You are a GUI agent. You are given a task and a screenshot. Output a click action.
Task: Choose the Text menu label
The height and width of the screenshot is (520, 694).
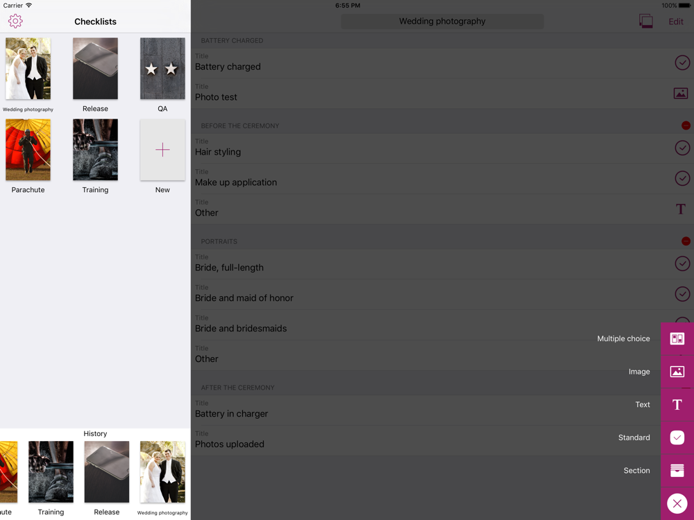[x=643, y=405]
